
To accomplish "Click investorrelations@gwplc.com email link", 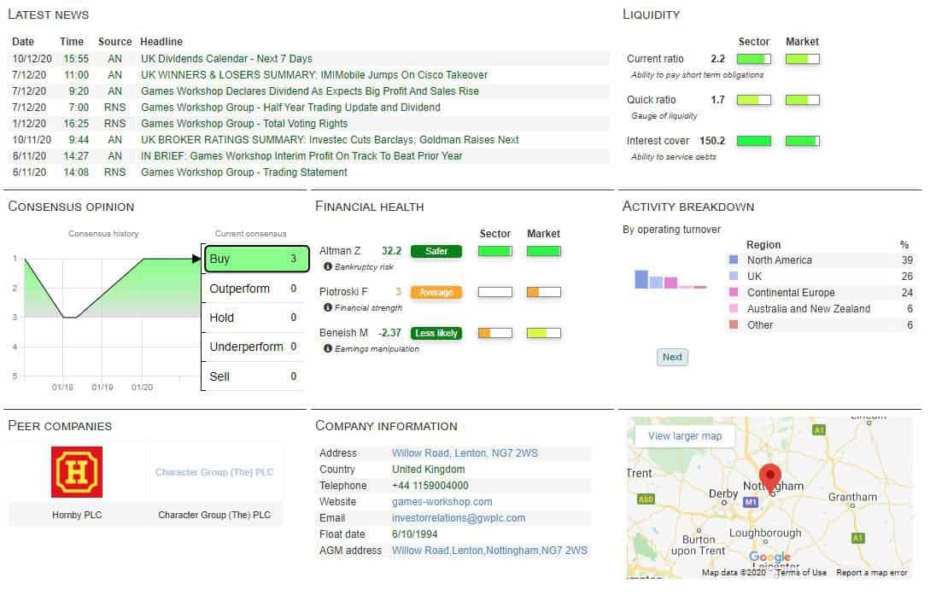I will (x=459, y=518).
